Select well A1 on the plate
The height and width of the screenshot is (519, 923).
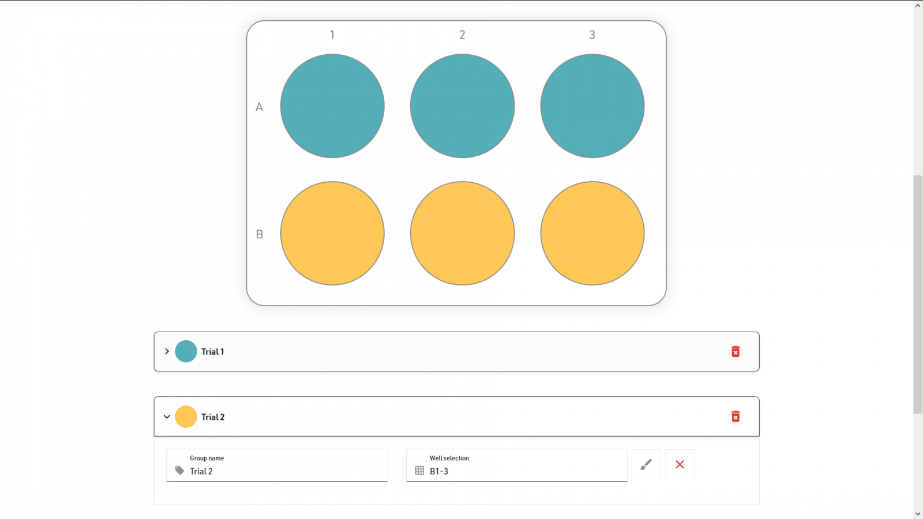332,106
